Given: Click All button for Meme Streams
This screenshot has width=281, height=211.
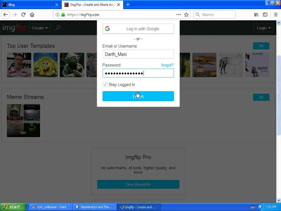Looking at the screenshot, I should tap(261, 97).
